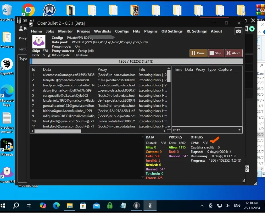Click the Telegram icon in the background window

click(252, 29)
